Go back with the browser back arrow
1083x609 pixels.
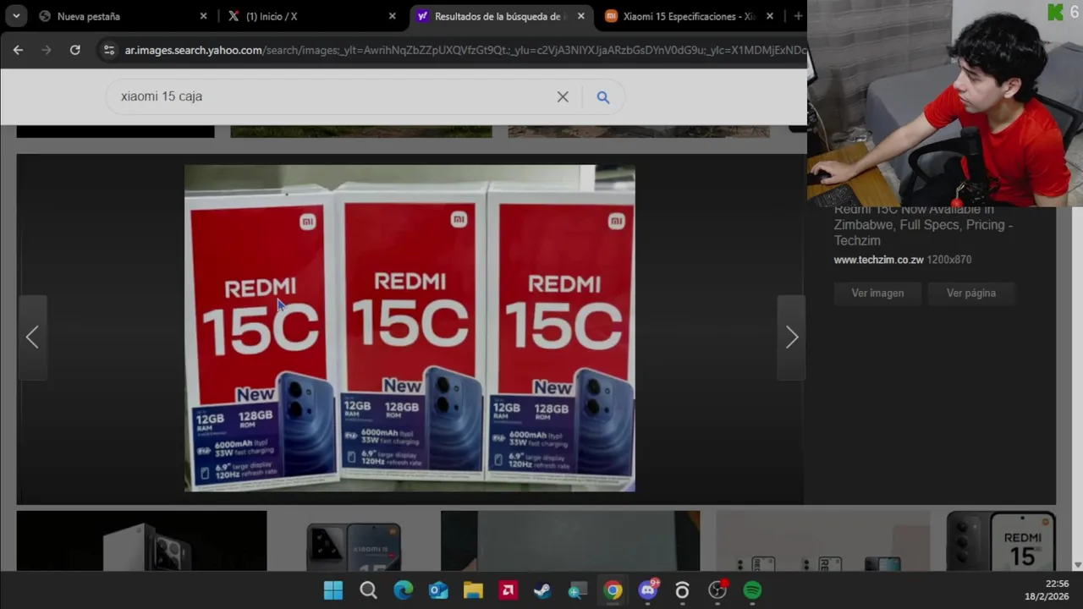pos(18,50)
